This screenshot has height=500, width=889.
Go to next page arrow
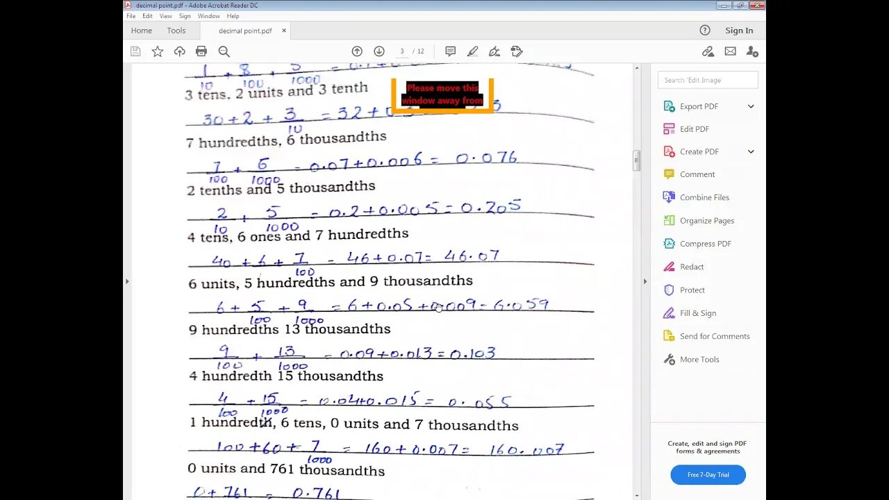click(379, 51)
